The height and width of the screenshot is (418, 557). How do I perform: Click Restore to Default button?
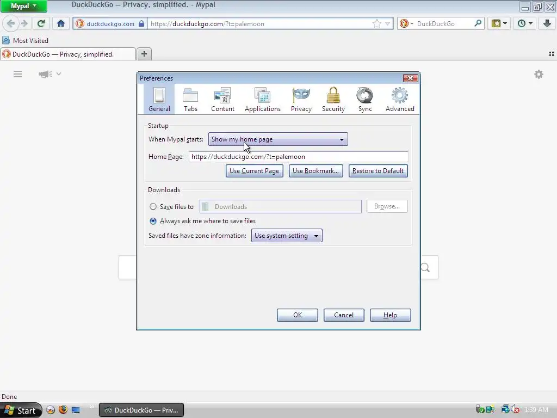[378, 171]
